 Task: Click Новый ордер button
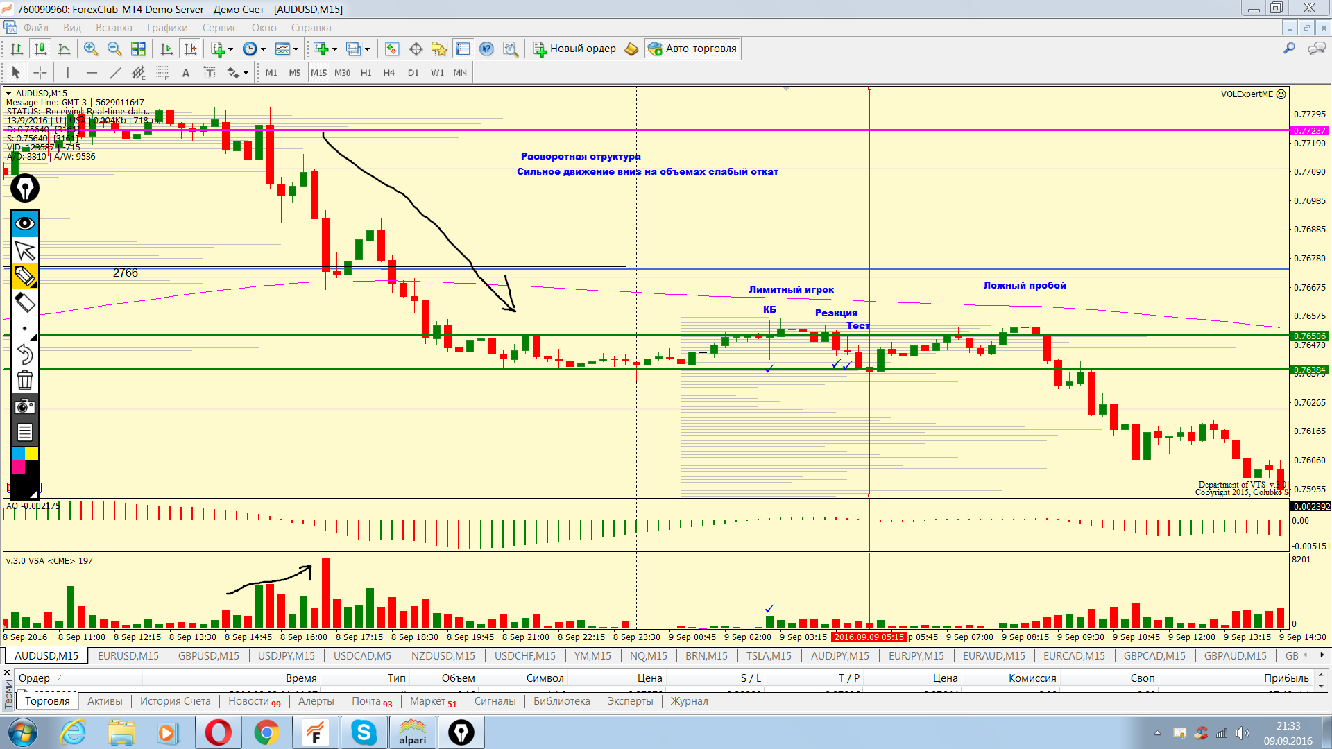pos(574,49)
